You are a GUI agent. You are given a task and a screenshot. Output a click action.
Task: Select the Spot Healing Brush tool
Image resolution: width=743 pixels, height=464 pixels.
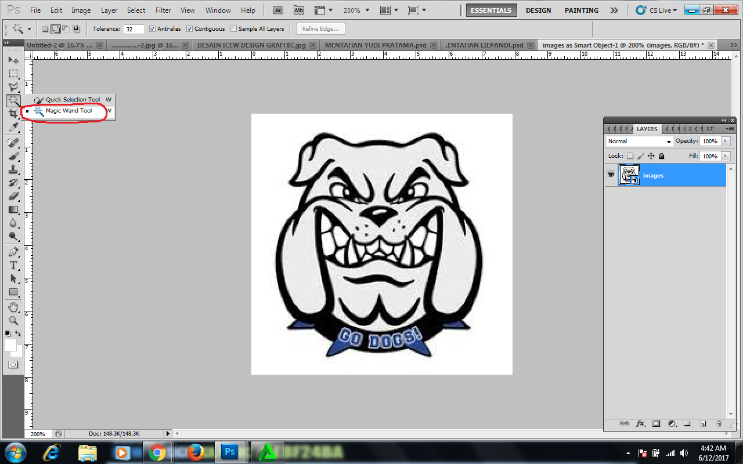pyautogui.click(x=13, y=143)
